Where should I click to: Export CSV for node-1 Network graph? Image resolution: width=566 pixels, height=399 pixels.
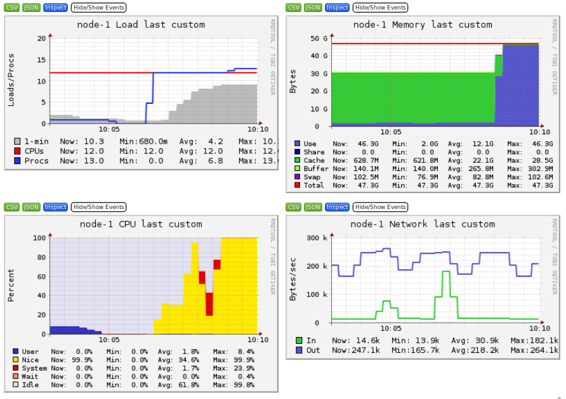293,207
